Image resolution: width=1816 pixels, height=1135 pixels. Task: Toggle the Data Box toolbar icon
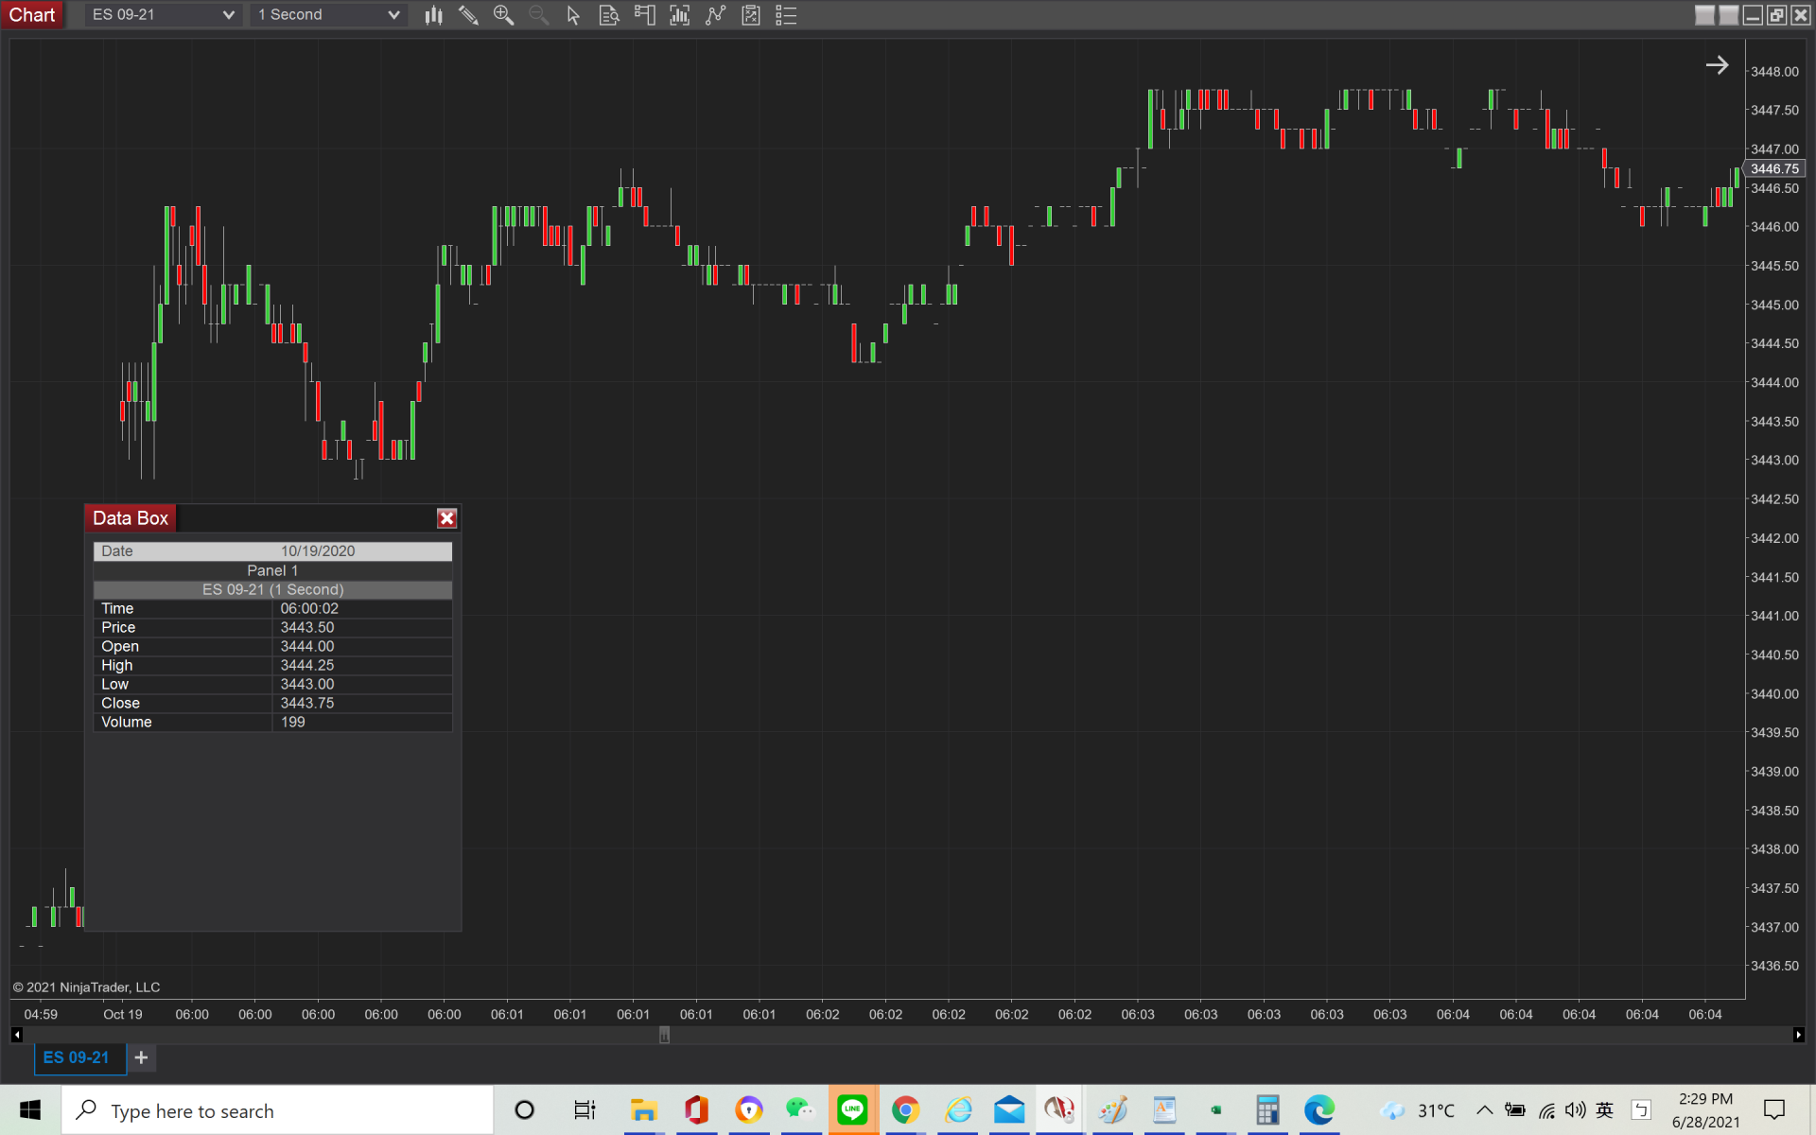tap(609, 15)
